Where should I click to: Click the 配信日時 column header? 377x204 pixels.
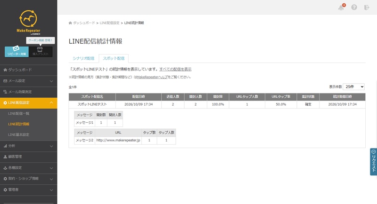139,97
